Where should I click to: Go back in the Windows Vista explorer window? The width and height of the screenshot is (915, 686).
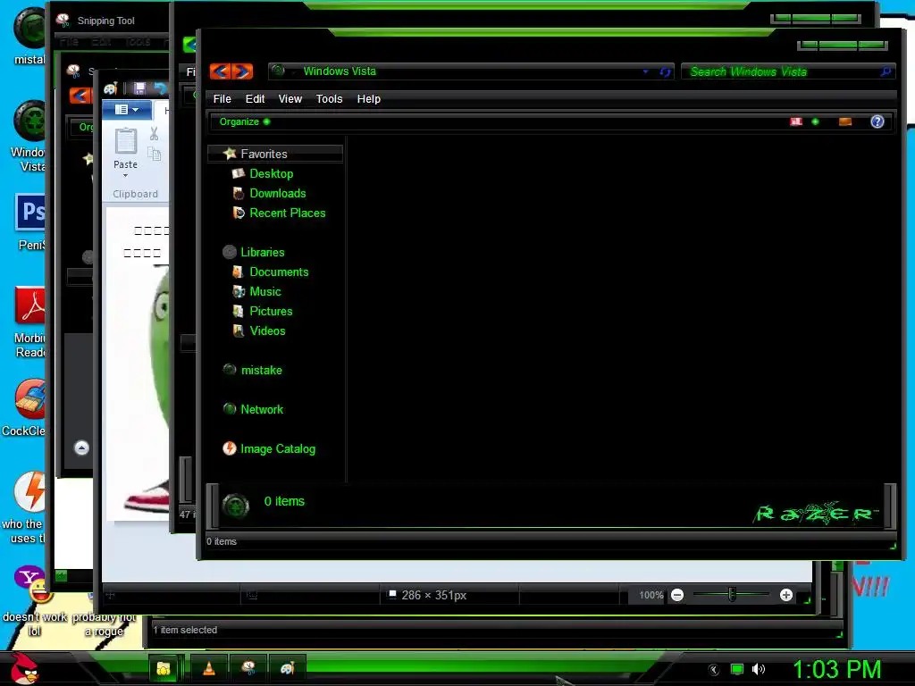click(220, 71)
